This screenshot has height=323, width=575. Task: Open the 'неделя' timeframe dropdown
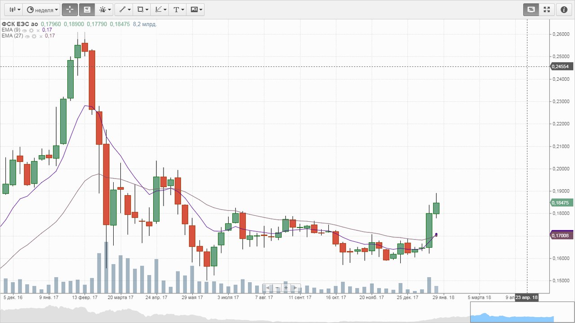point(43,9)
